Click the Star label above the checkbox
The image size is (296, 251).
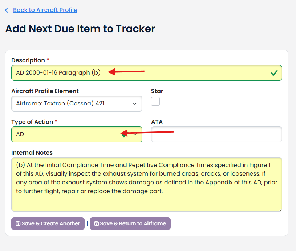[157, 91]
